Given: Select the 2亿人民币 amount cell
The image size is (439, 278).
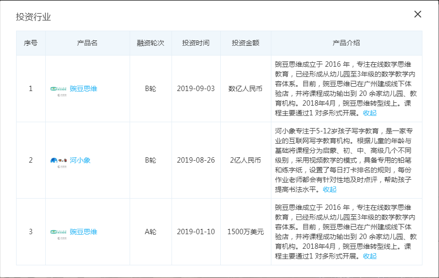Looking at the screenshot, I should click(246, 160).
